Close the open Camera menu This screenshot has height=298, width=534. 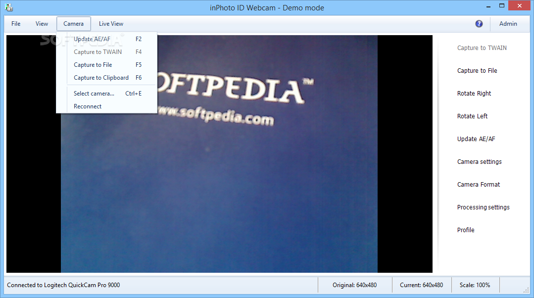coord(74,23)
